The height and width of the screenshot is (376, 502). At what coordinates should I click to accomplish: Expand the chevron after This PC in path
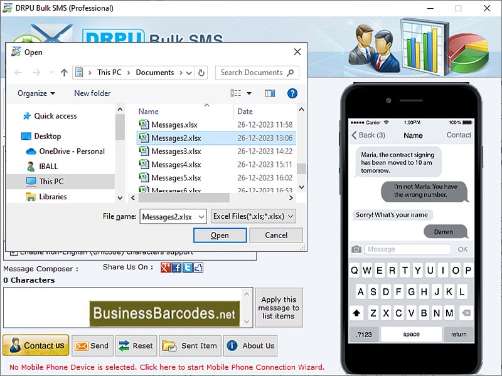coord(129,73)
